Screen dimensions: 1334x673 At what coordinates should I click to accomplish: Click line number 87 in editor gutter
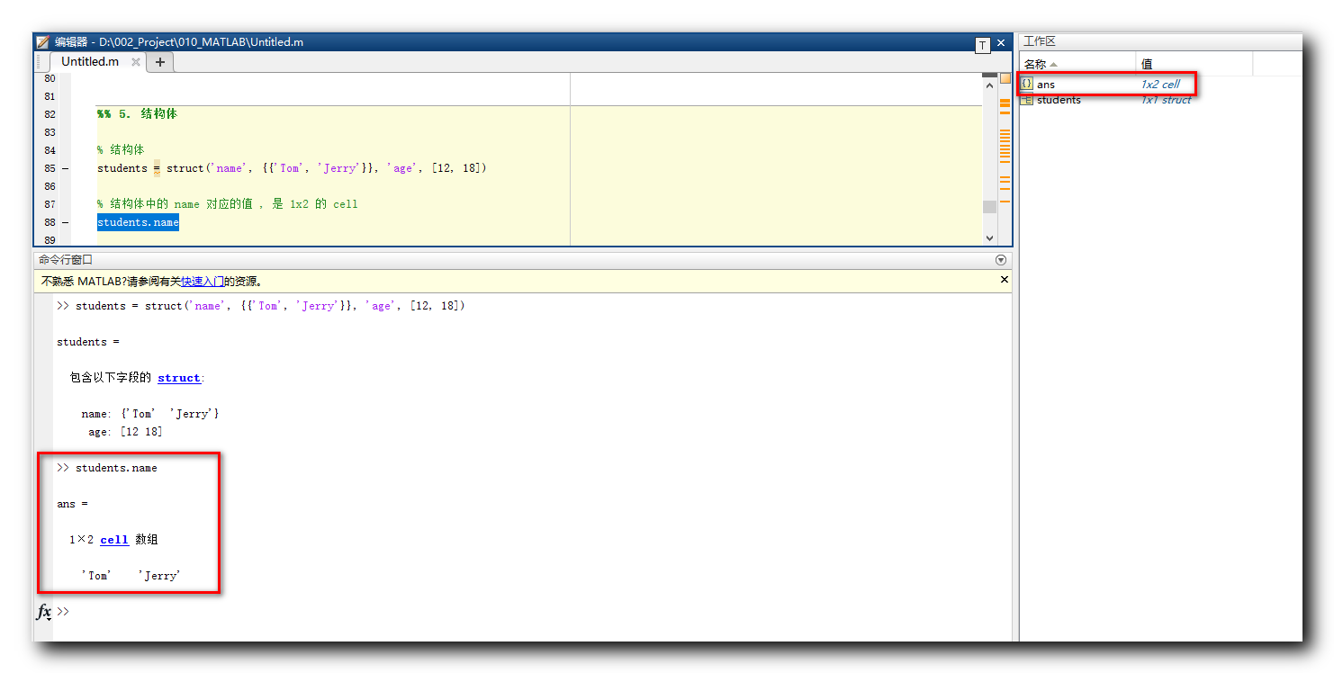coord(50,204)
